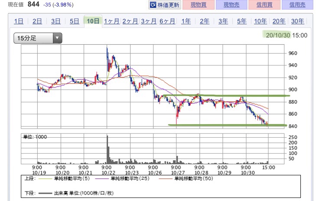316x201 pixels.
Task: Open the 10年 chart period
Action: [x=261, y=21]
